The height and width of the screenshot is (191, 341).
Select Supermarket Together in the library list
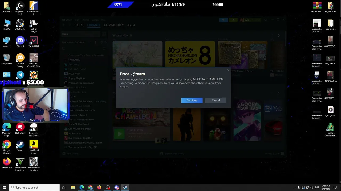coord(80,138)
